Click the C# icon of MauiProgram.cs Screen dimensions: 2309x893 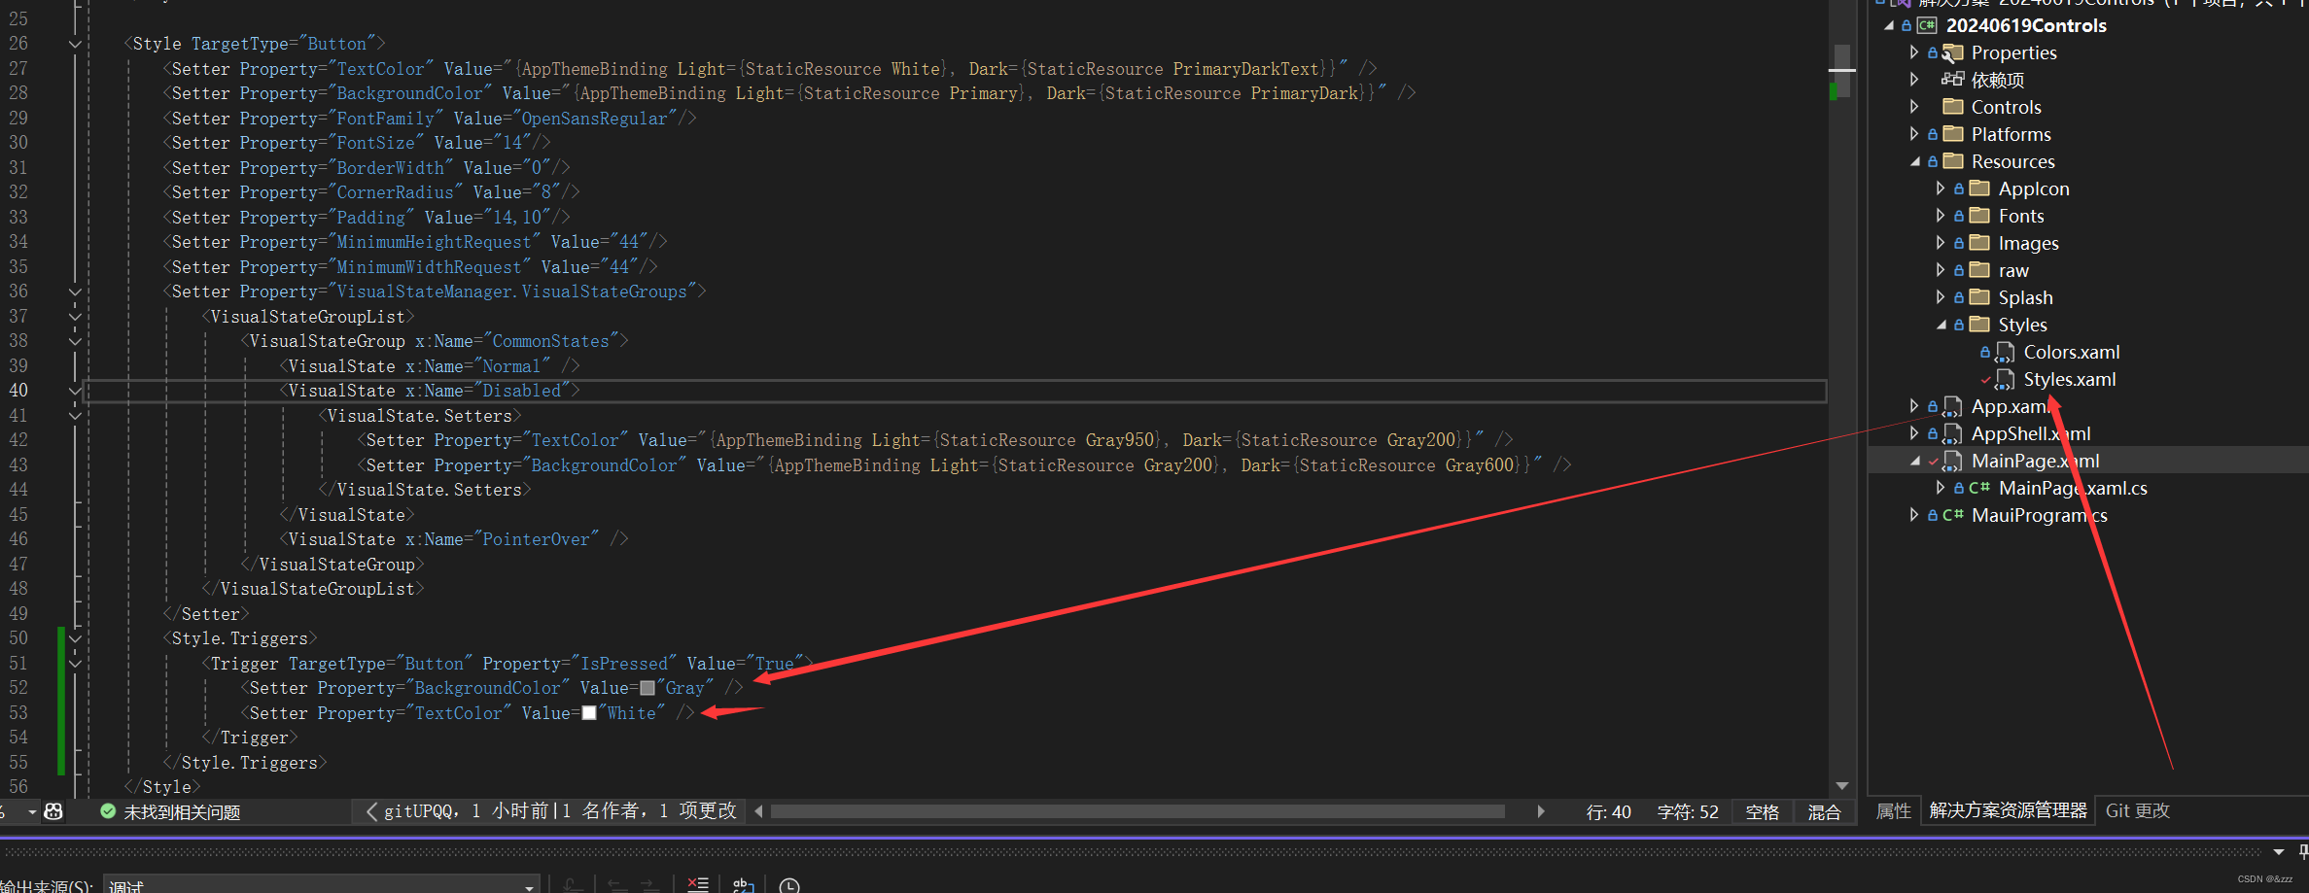(x=1952, y=515)
